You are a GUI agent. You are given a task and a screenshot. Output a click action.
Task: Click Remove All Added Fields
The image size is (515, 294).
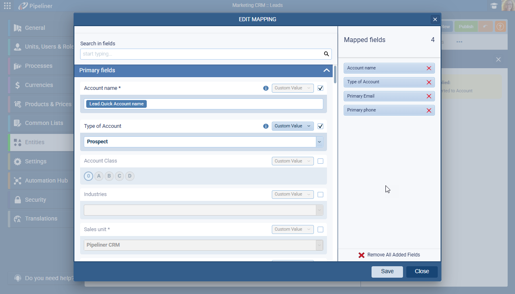[x=389, y=255]
